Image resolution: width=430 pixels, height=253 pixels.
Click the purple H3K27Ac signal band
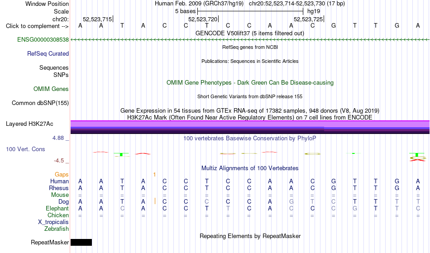click(x=250, y=127)
